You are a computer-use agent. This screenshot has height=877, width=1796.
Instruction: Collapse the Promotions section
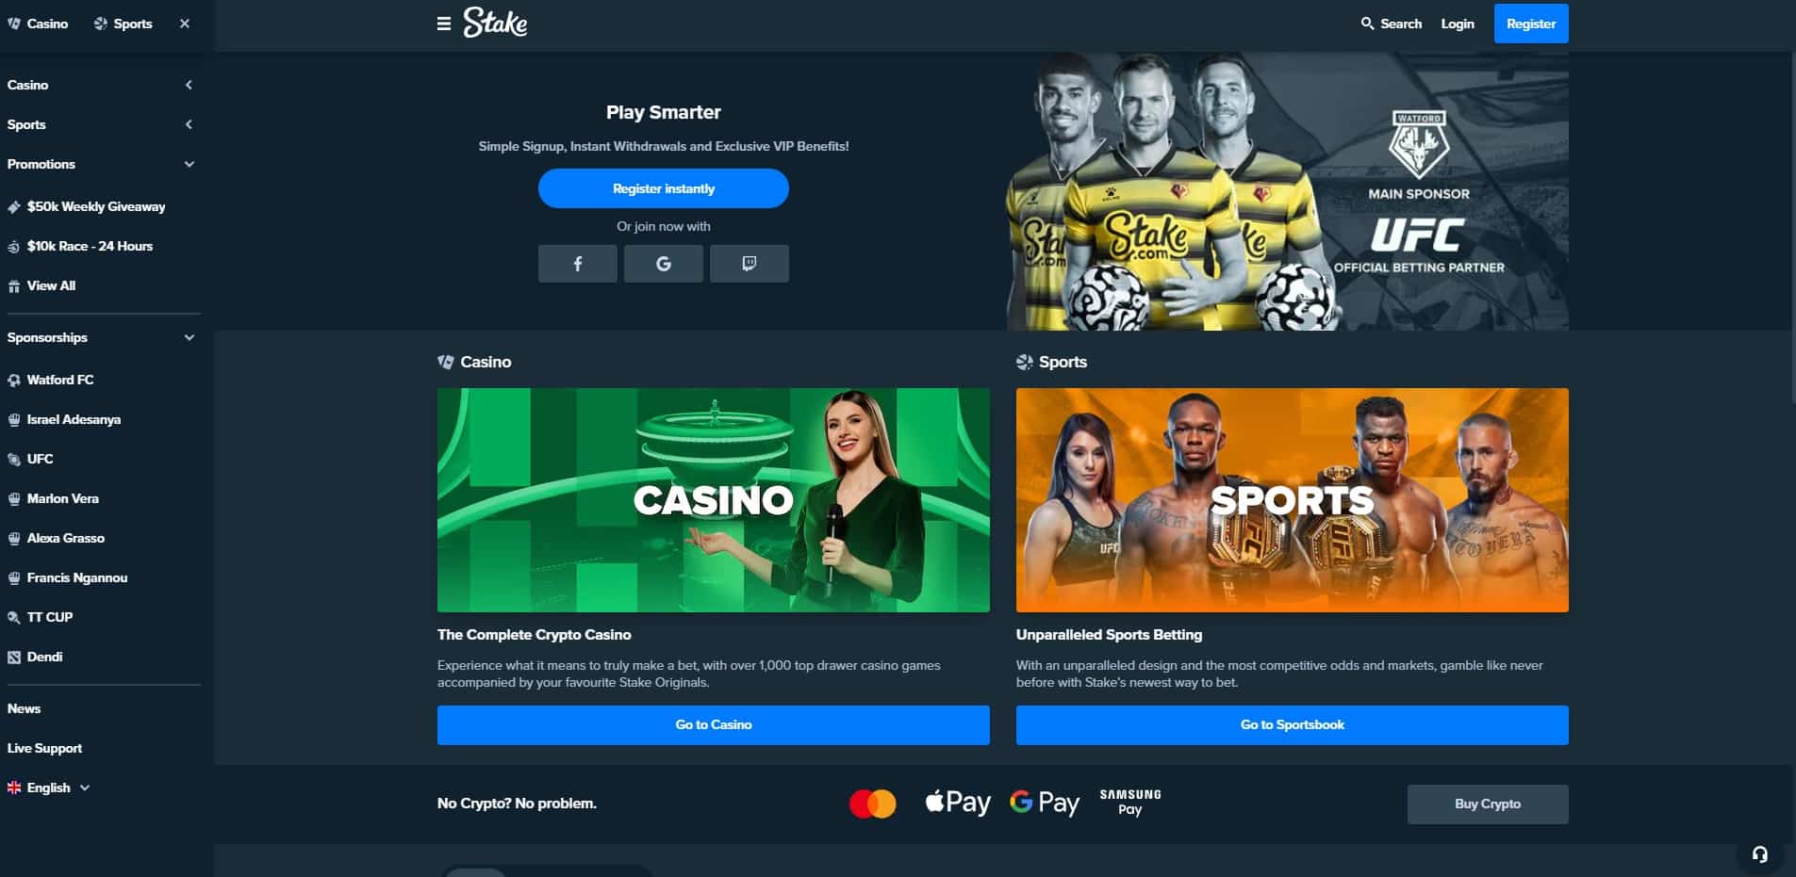(104, 164)
